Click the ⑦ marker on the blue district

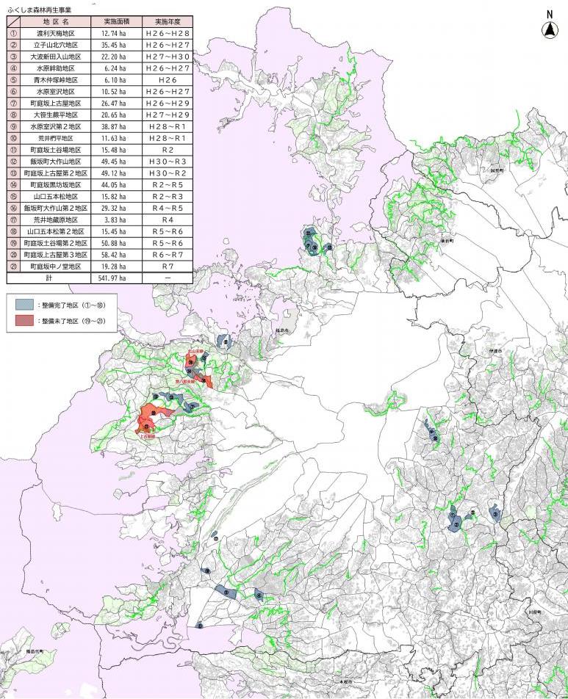(x=193, y=407)
